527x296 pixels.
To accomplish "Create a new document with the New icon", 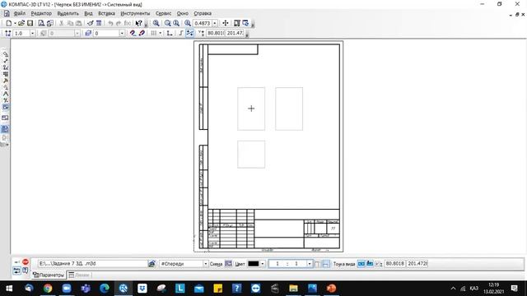I will coord(9,23).
